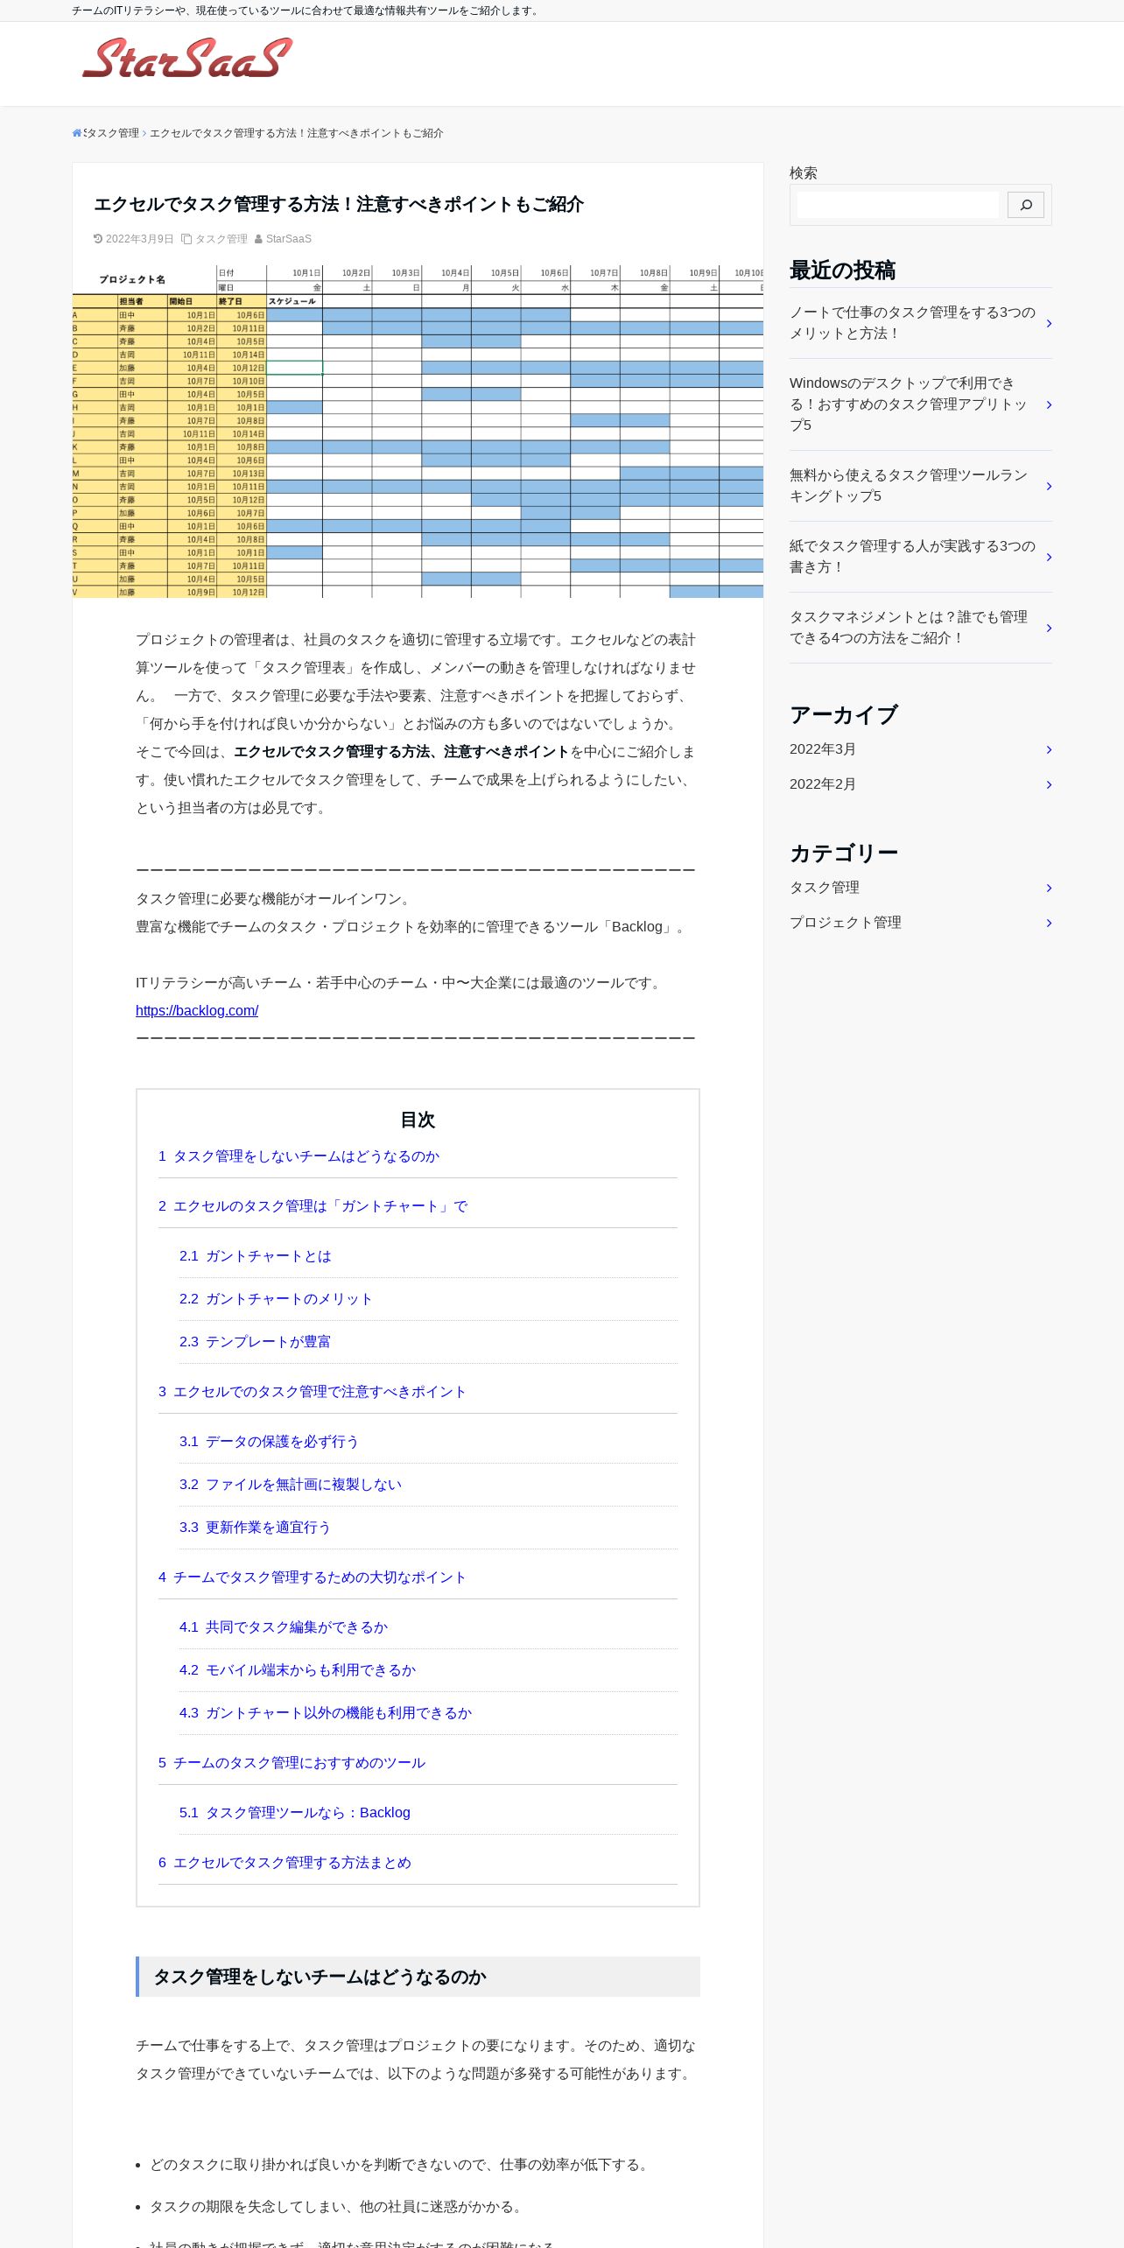Click chevron next to 2022年3月
Image resolution: width=1124 pixels, height=2248 pixels.
(x=1049, y=749)
